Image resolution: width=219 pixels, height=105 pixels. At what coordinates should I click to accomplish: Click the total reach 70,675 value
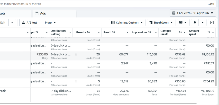click(x=124, y=91)
